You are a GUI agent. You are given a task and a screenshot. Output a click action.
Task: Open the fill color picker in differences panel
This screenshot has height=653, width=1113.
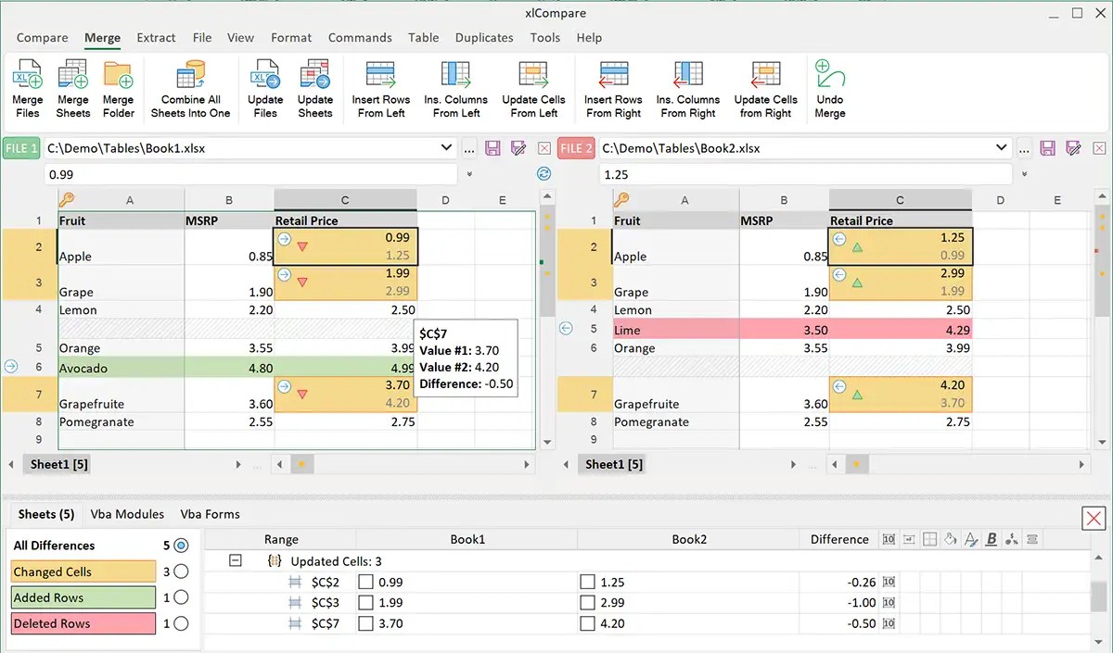(x=952, y=539)
